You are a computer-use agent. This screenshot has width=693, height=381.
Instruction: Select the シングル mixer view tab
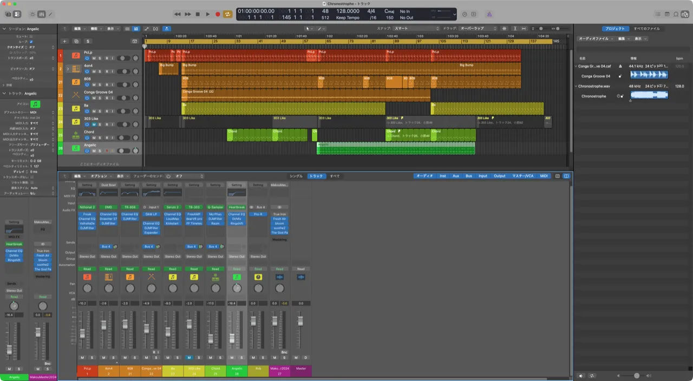pos(296,176)
